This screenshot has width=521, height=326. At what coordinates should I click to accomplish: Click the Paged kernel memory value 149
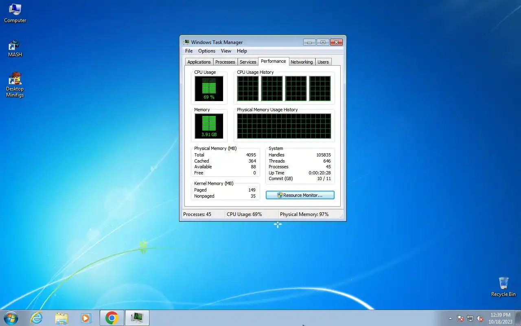[x=252, y=190]
